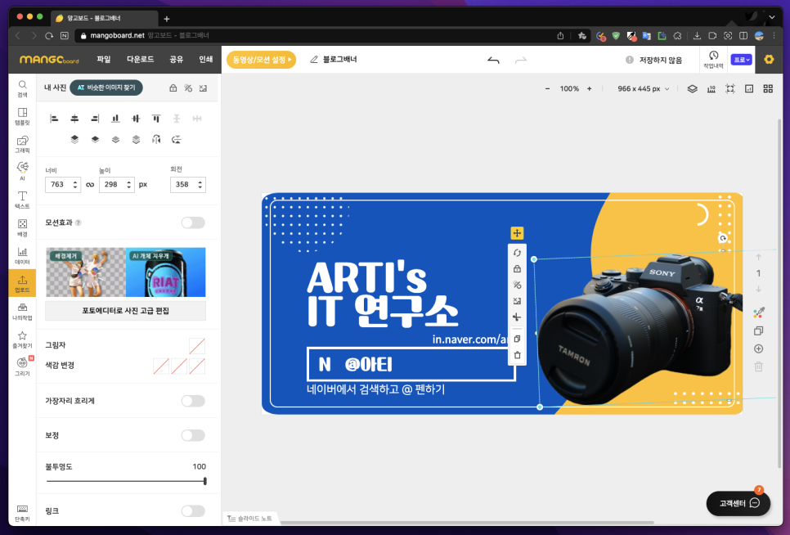
Task: Open the 템플릿 templates sidebar panel
Action: (x=22, y=116)
